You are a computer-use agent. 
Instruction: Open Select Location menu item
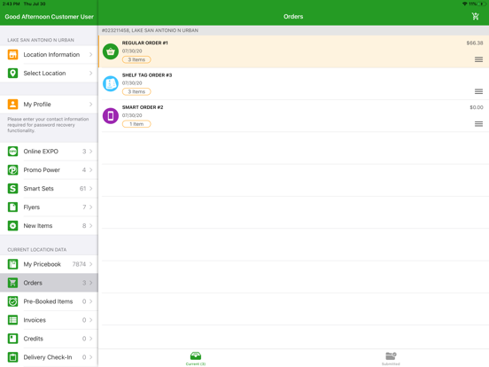49,74
